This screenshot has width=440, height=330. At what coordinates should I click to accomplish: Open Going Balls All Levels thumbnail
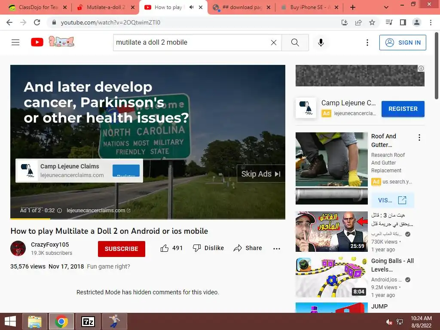coord(331,277)
